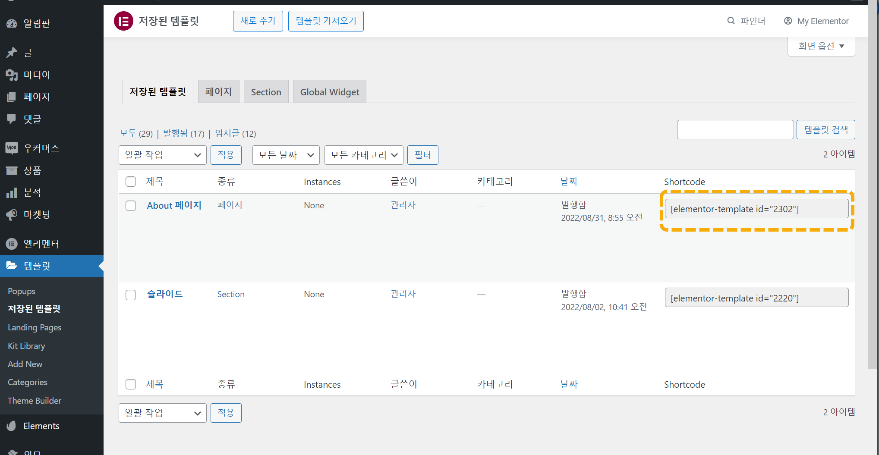Expand the 화면 옵션 panel
Image resolution: width=879 pixels, height=455 pixels.
[x=821, y=46]
